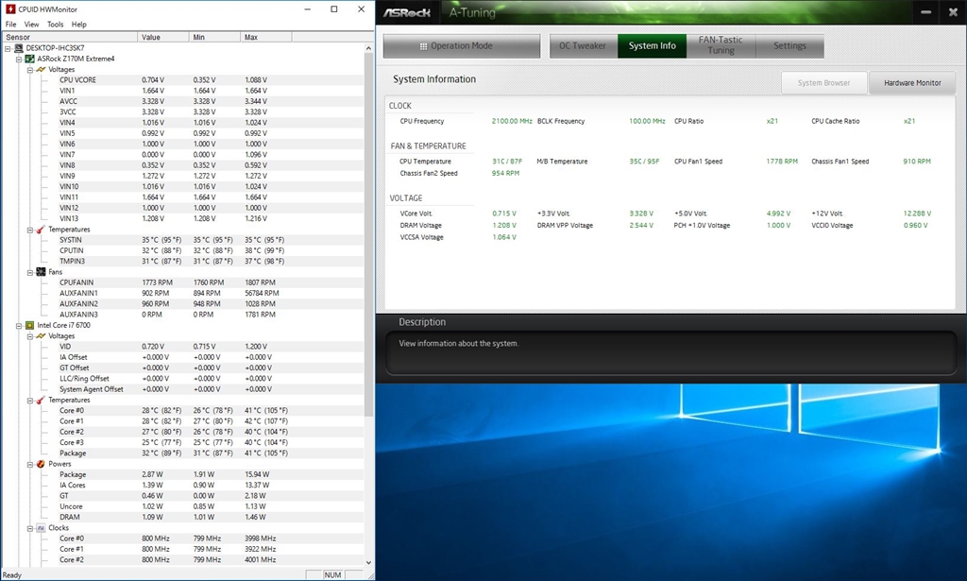Open the View menu in HWMonitor

coord(32,24)
